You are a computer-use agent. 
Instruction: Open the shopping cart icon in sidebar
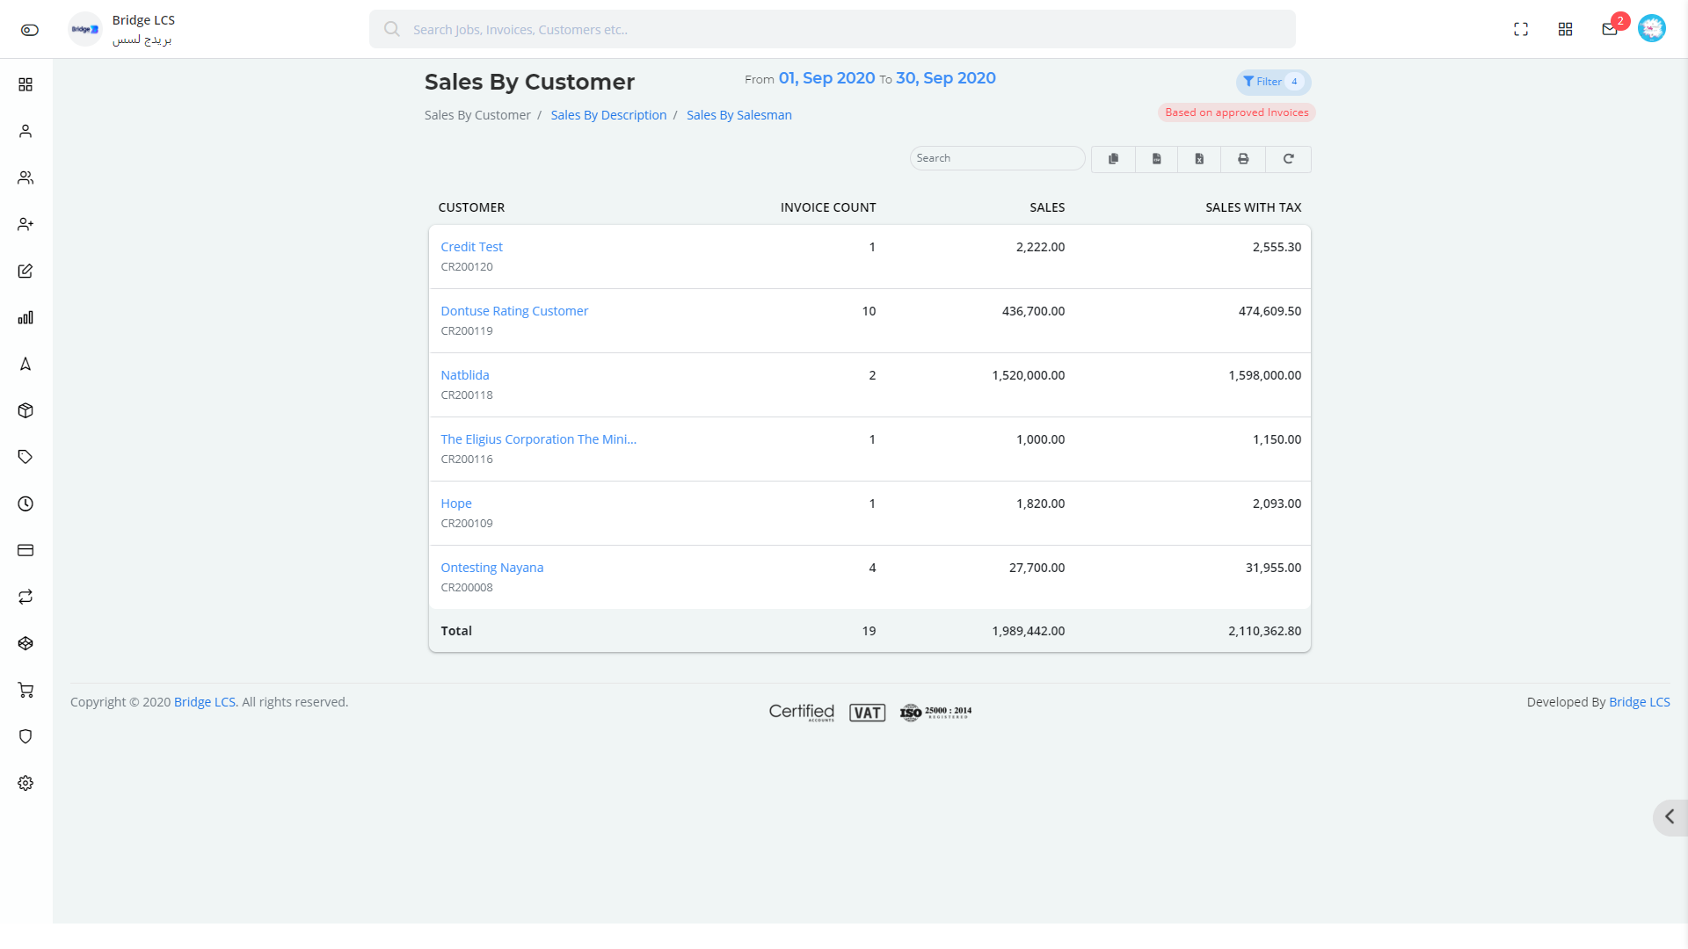25,690
